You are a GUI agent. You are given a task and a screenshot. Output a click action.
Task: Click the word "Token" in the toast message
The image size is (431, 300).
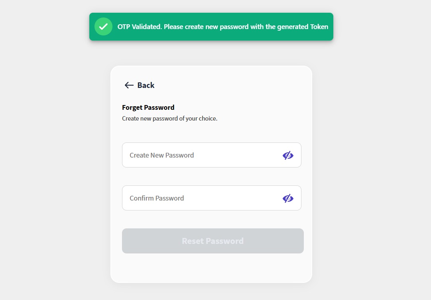pyautogui.click(x=319, y=27)
